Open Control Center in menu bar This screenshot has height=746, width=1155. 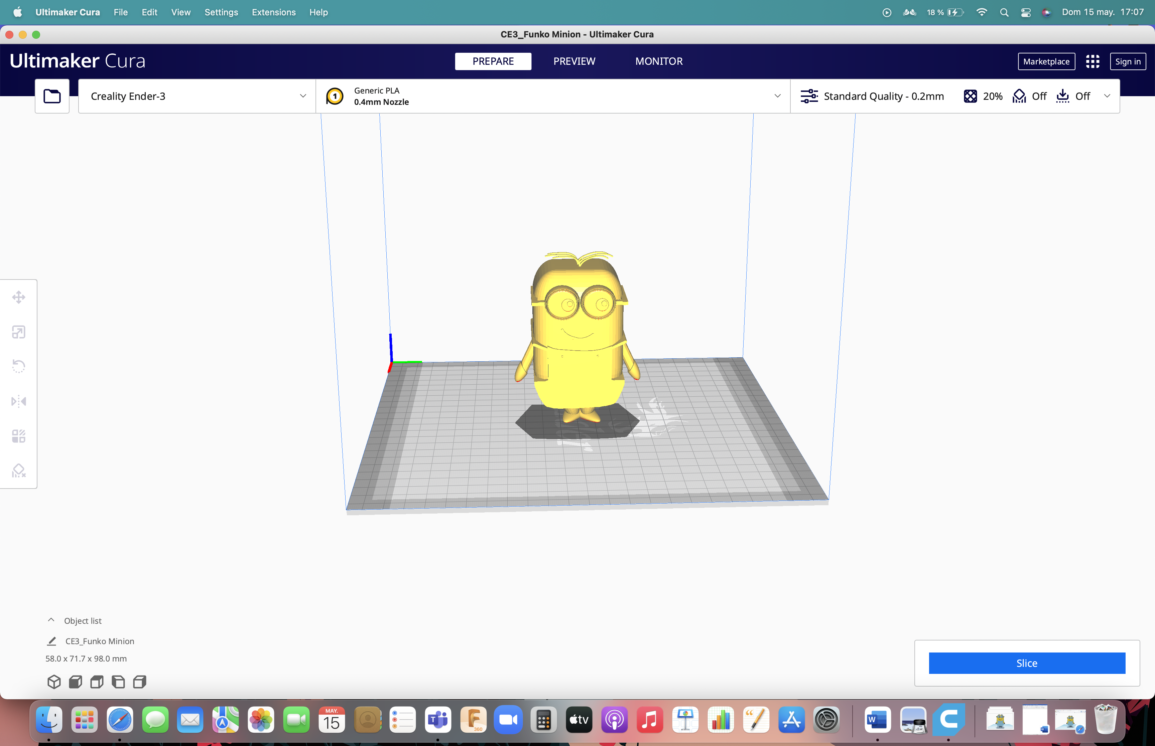click(x=1026, y=13)
